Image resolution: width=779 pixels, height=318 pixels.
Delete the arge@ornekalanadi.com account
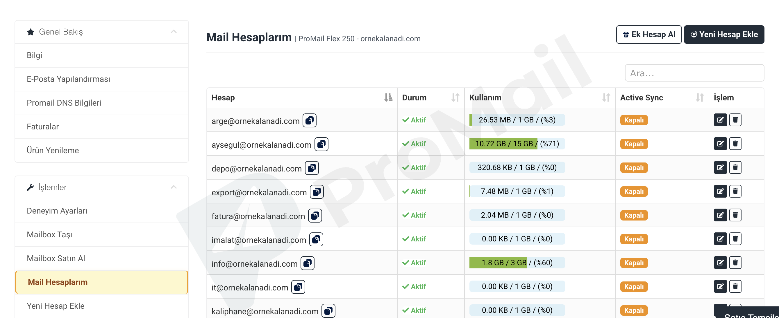[x=735, y=120]
